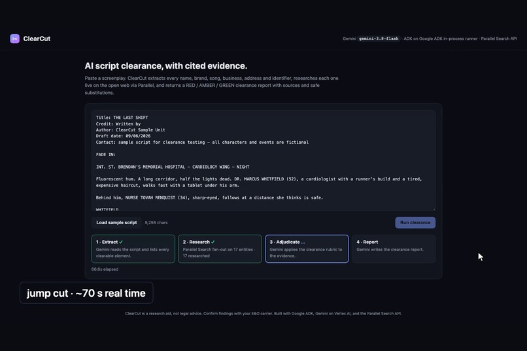Click the 'Title: THE LAST SHIFT' line
The width and height of the screenshot is (527, 351).
122,118
